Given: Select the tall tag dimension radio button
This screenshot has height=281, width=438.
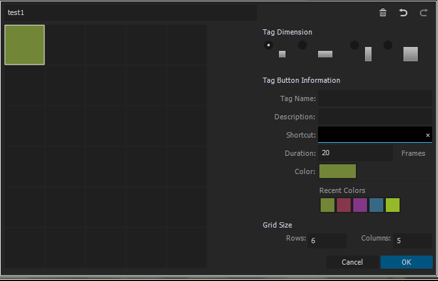Looking at the screenshot, I should pyautogui.click(x=355, y=45).
